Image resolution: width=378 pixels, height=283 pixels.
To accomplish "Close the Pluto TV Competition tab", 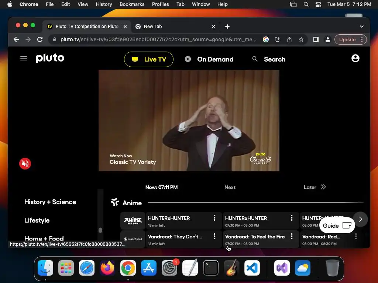I will pos(125,27).
